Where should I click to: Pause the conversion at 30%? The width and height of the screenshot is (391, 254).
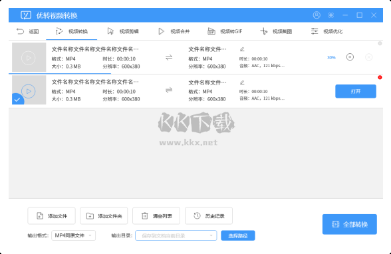[x=350, y=57]
